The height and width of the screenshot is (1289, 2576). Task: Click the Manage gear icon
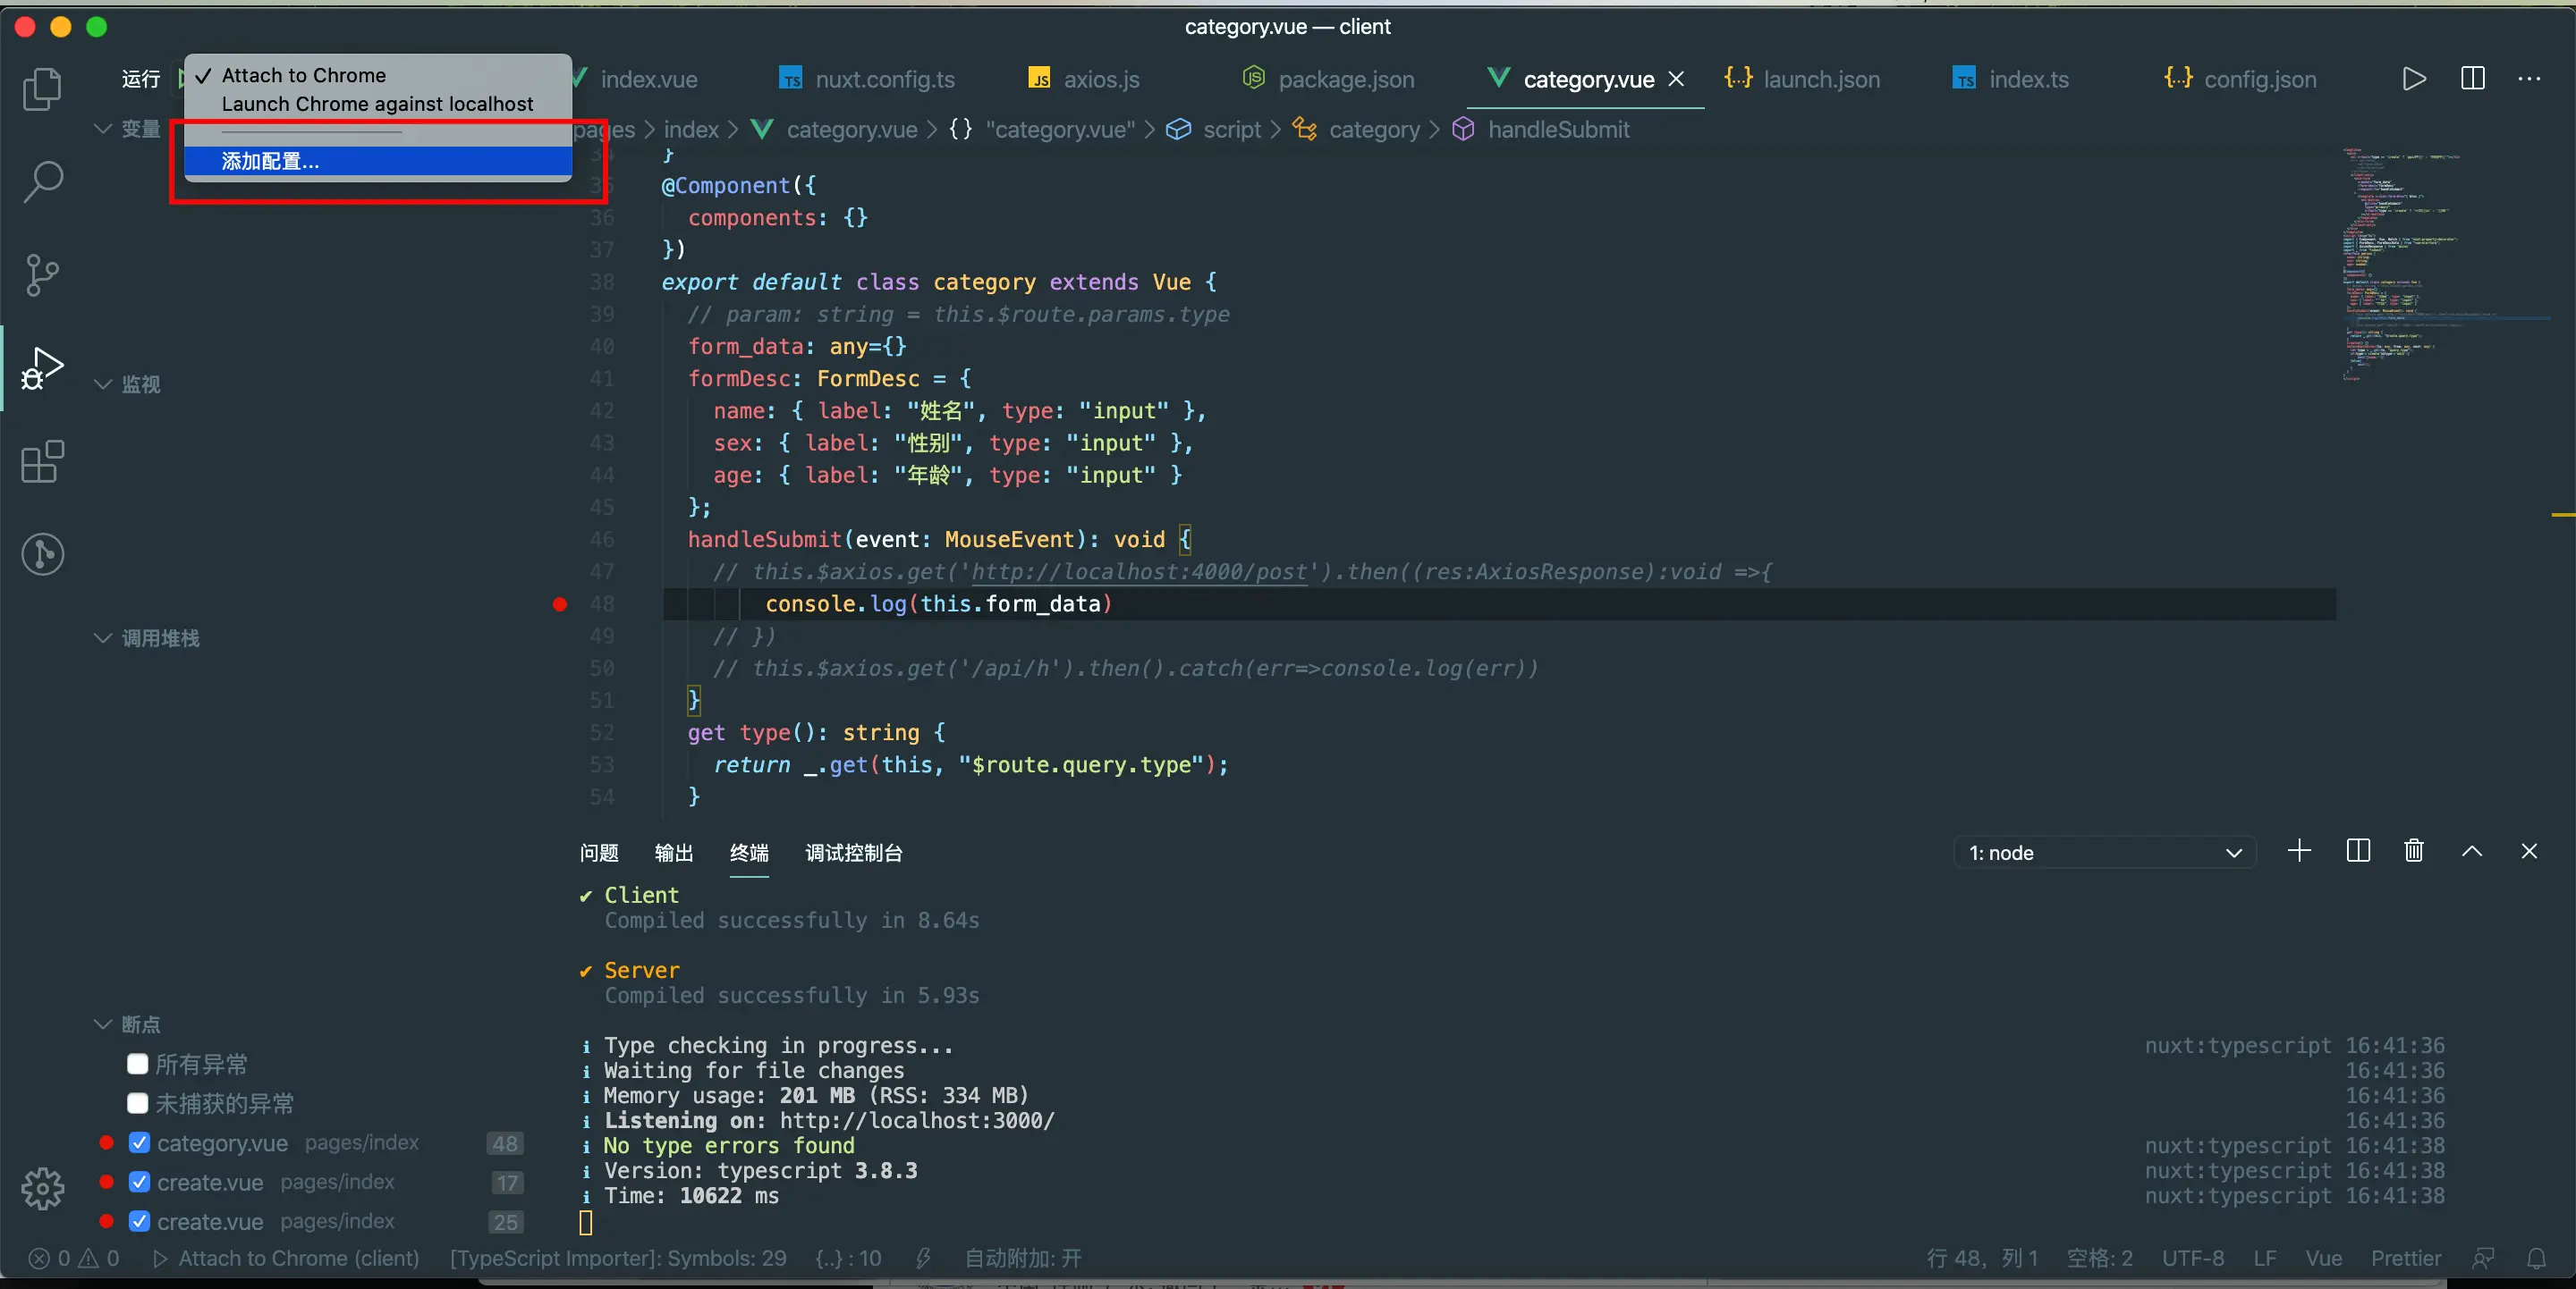(42, 1188)
